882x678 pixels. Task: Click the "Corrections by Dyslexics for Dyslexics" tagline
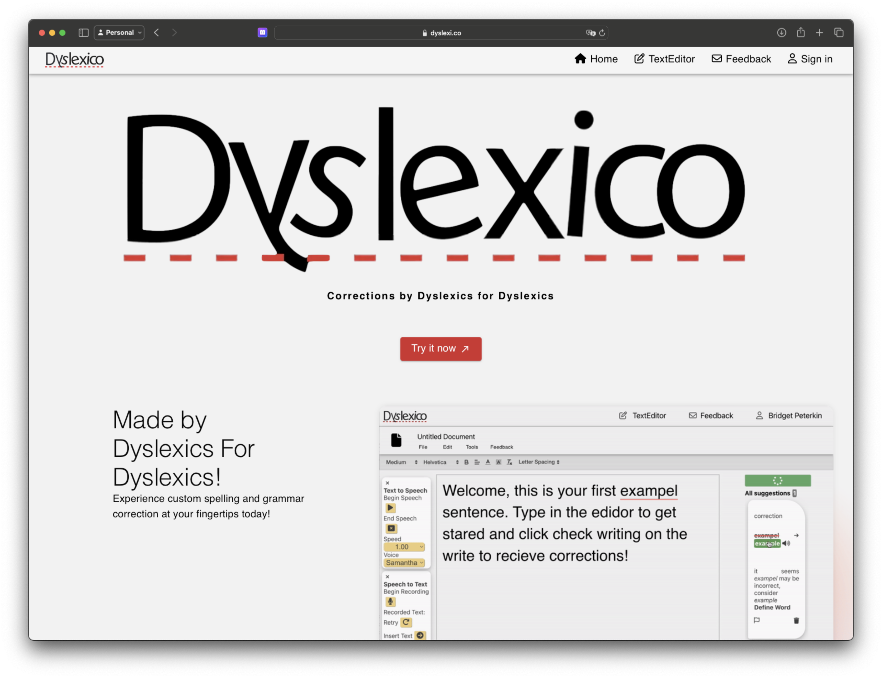[440, 296]
